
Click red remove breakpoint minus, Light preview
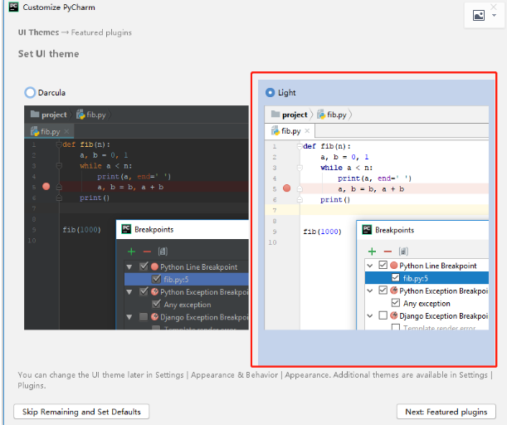(388, 252)
